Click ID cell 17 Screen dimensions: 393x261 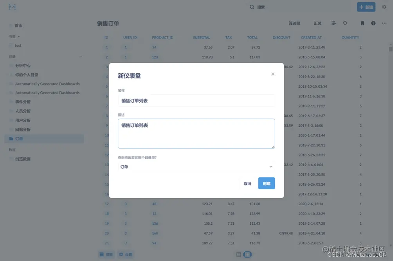coord(107,204)
